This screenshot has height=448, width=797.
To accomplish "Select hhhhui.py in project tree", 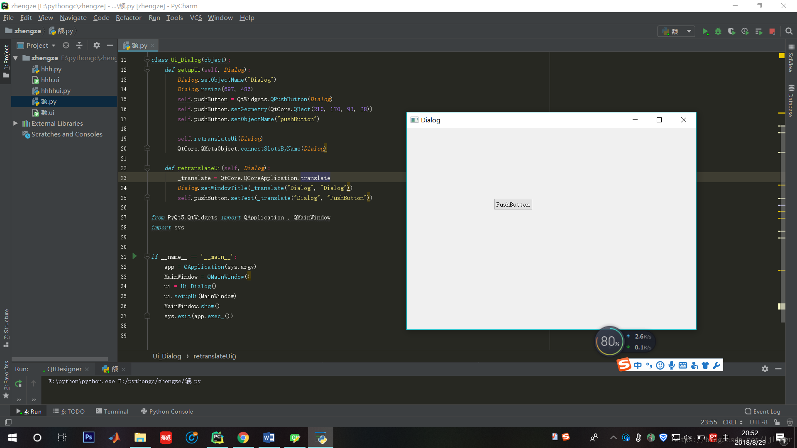I will point(56,90).
